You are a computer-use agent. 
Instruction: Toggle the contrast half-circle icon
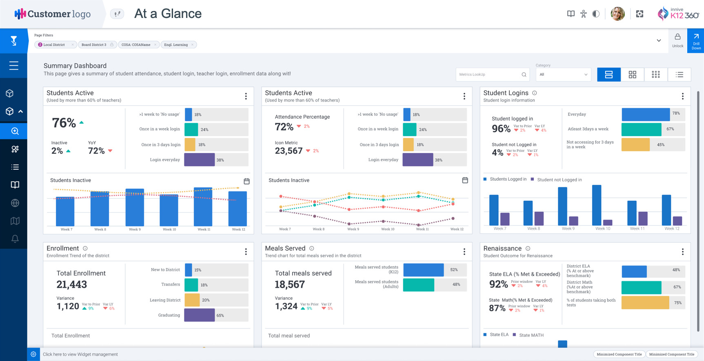(x=596, y=14)
